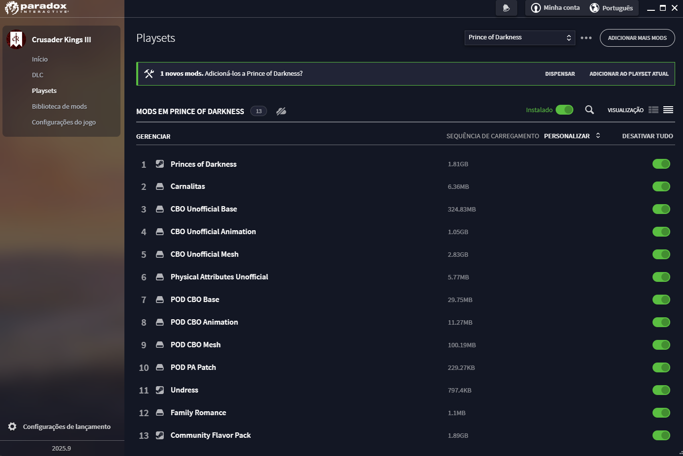Turn off the Undress mod toggle
This screenshot has width=683, height=456.
point(661,390)
